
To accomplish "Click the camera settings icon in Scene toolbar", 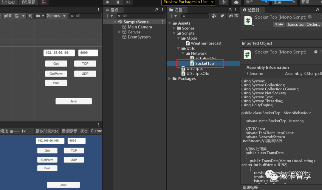I will 38,16.
